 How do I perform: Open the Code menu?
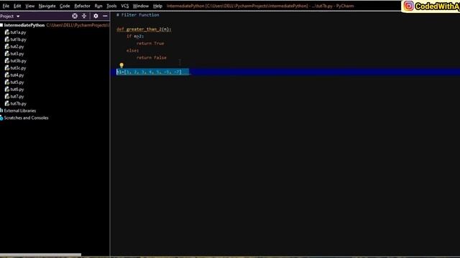coord(65,6)
